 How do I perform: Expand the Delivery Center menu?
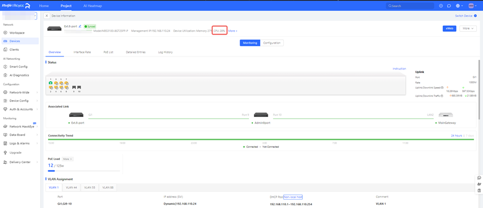pos(21,162)
